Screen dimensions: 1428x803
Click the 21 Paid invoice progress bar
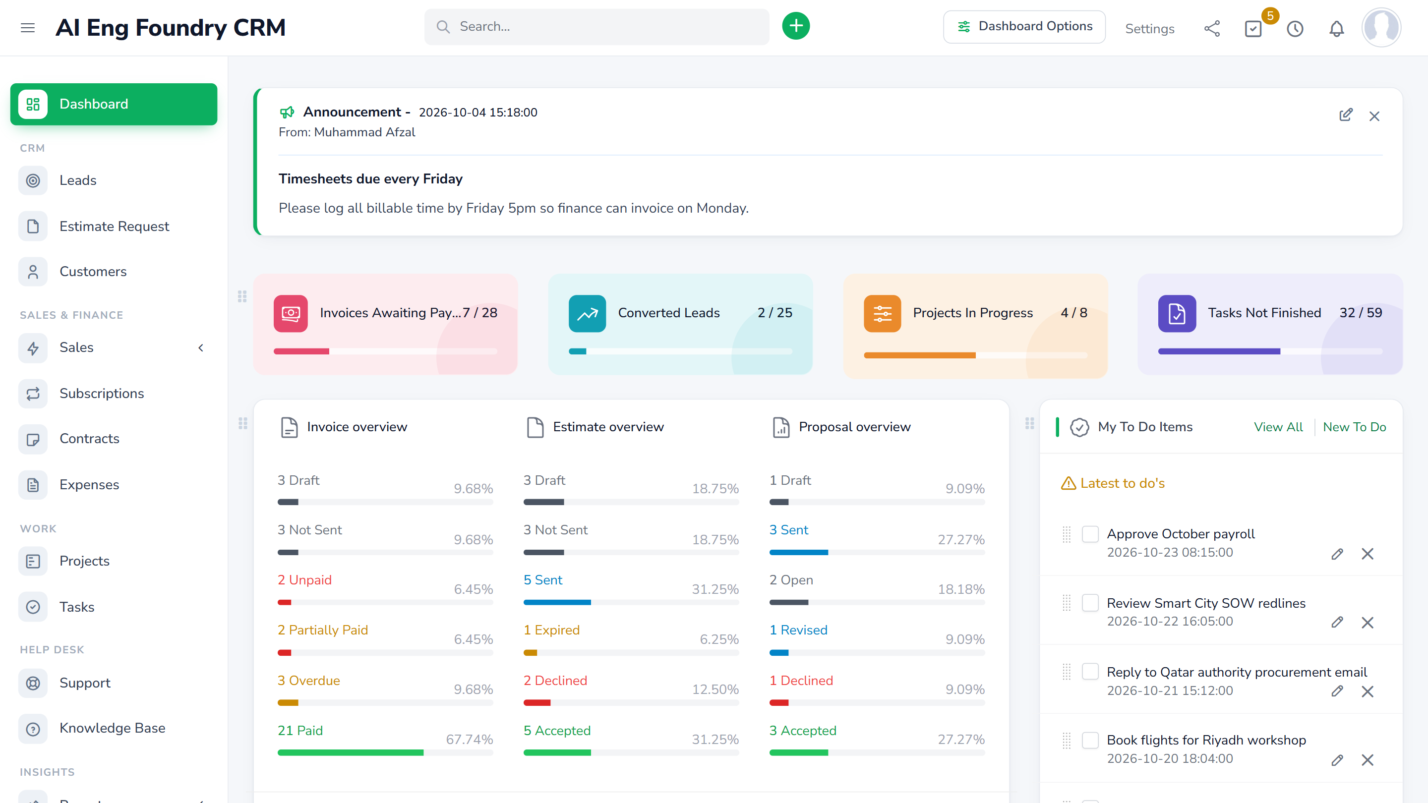385,753
